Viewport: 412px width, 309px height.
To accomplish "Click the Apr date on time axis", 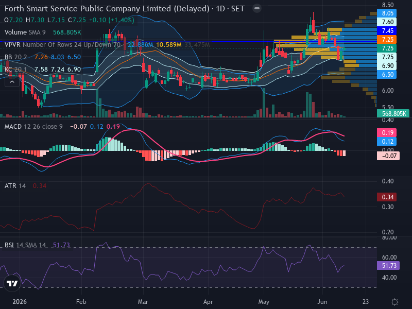I will [x=208, y=302].
